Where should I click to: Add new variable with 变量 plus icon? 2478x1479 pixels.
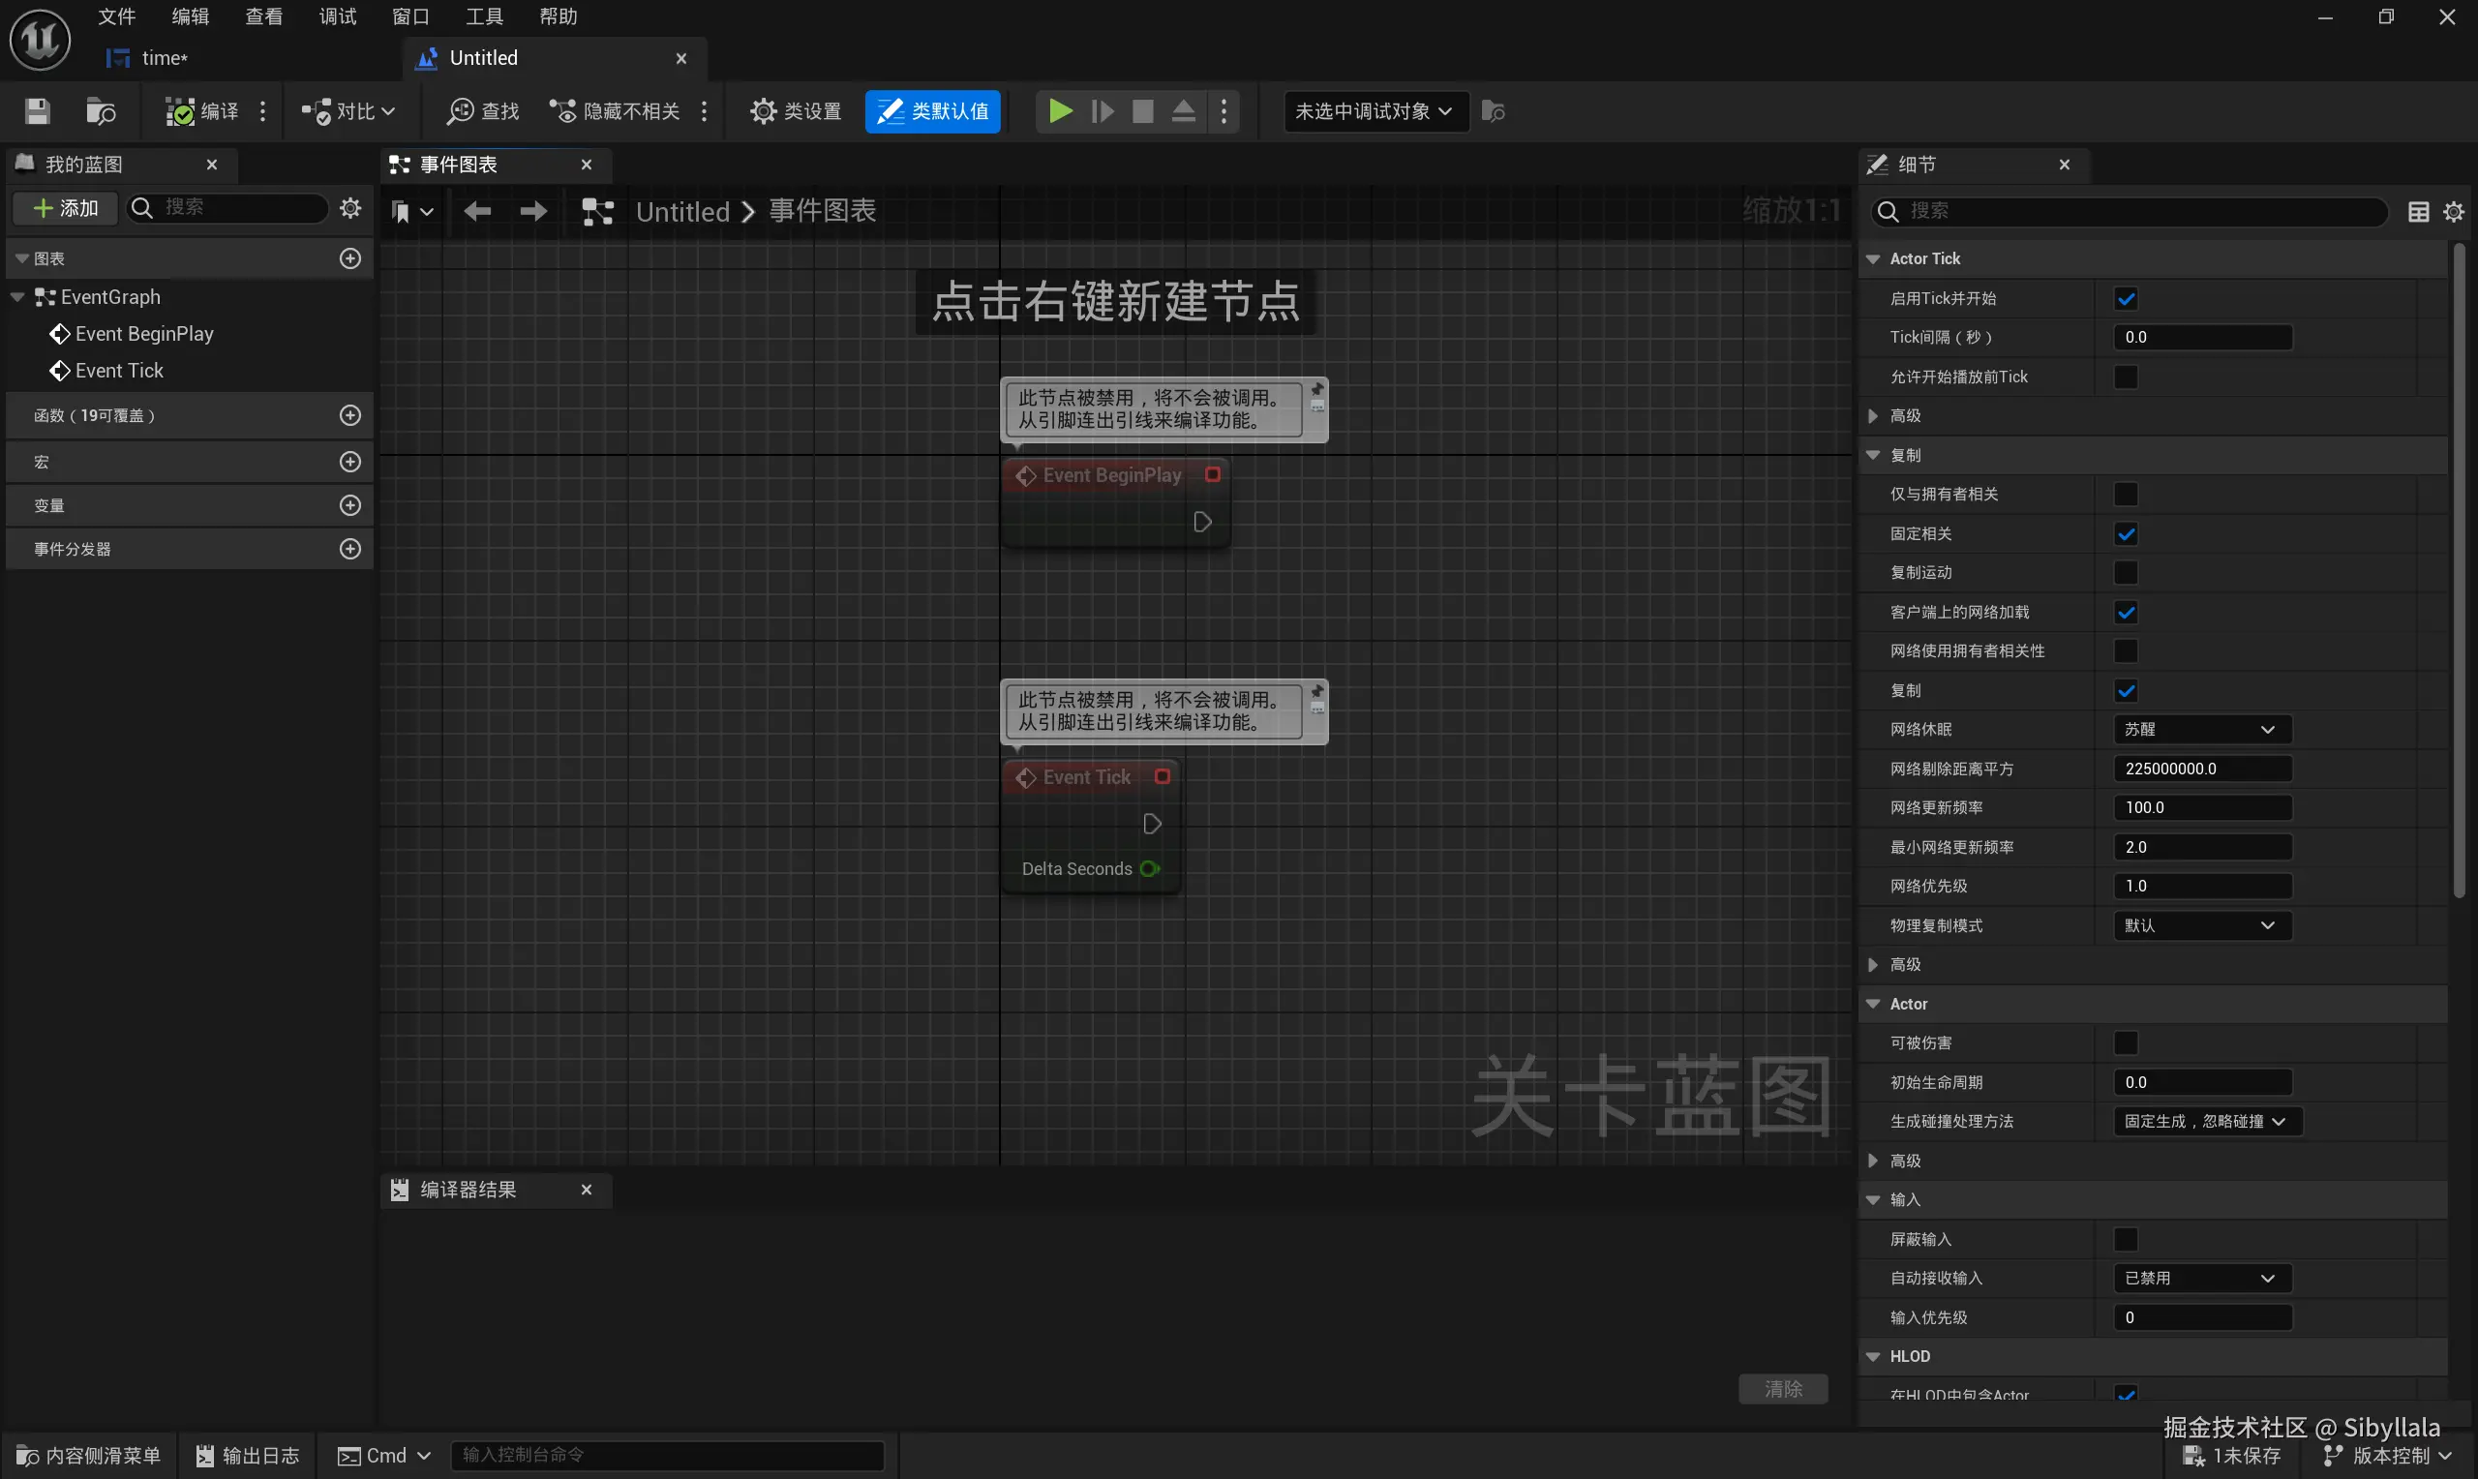(x=349, y=505)
